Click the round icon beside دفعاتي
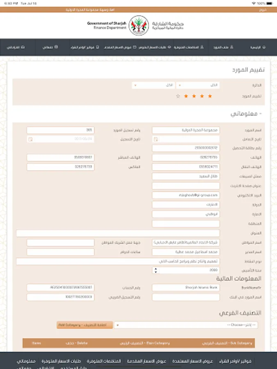Viewport: 277px width, 369px height. point(56,47)
